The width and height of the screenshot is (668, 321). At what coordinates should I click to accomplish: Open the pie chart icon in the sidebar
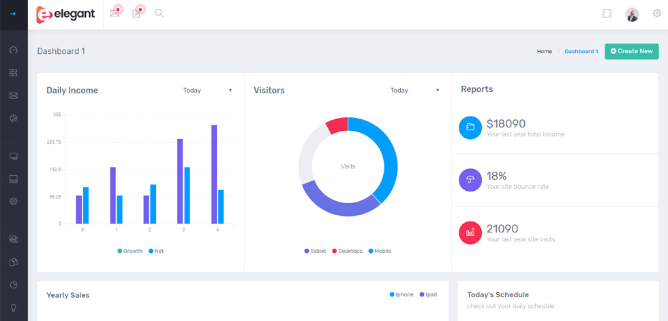point(13,285)
